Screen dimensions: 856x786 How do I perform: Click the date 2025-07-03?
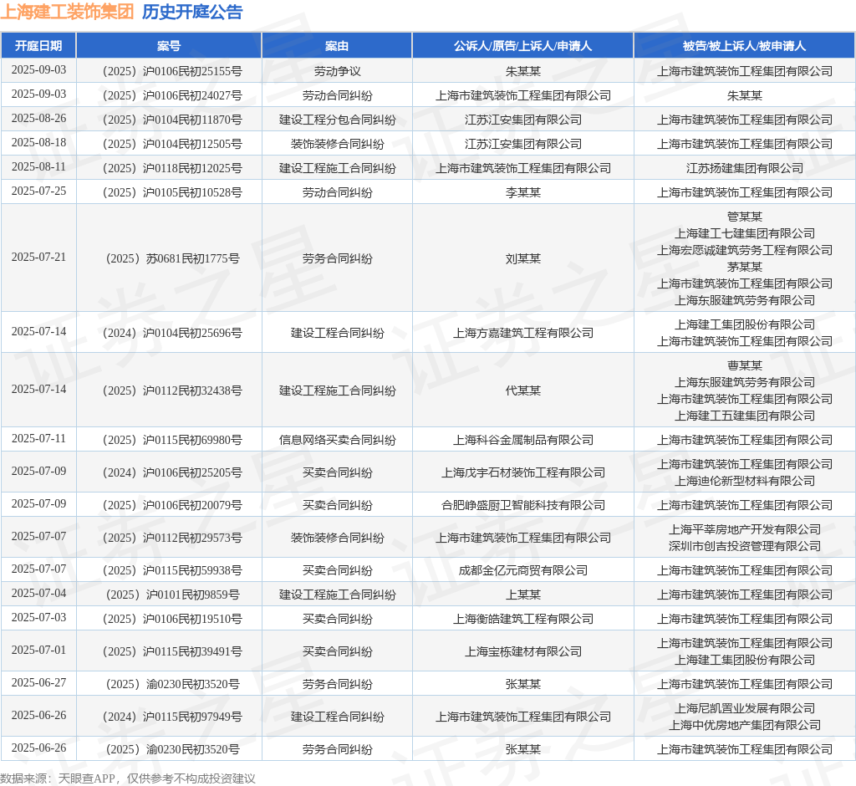[x=38, y=617]
